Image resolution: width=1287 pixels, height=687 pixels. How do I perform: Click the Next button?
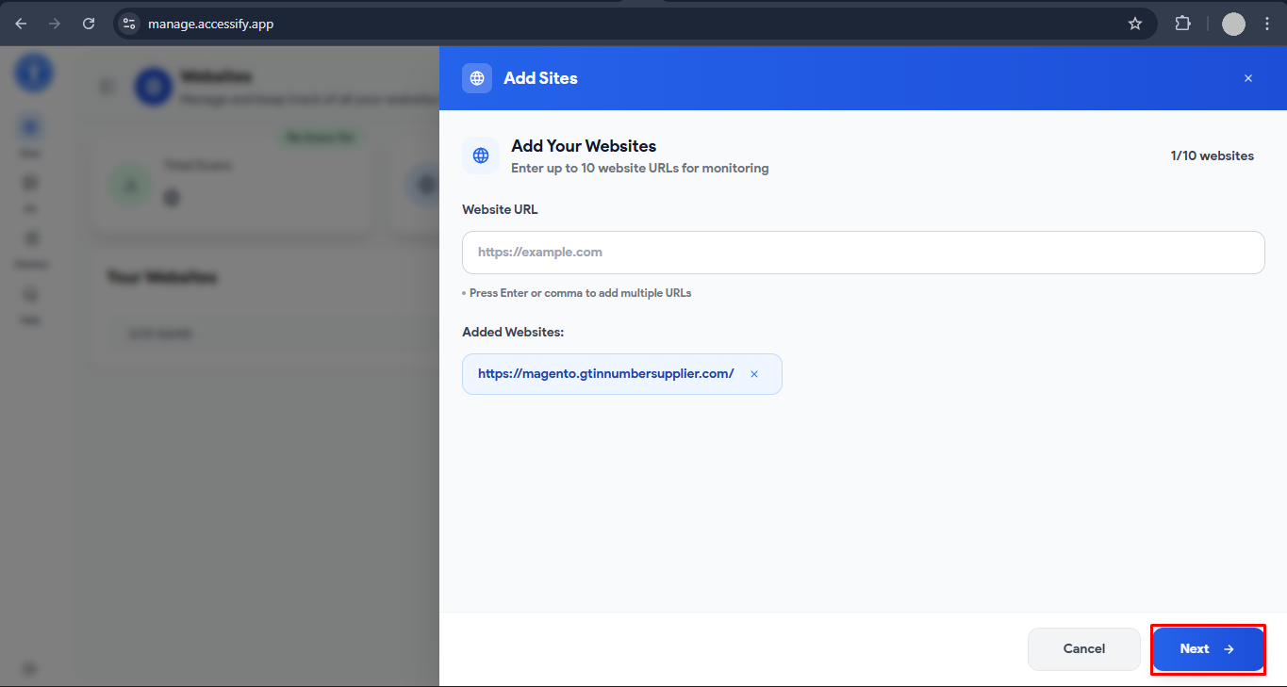1208,648
